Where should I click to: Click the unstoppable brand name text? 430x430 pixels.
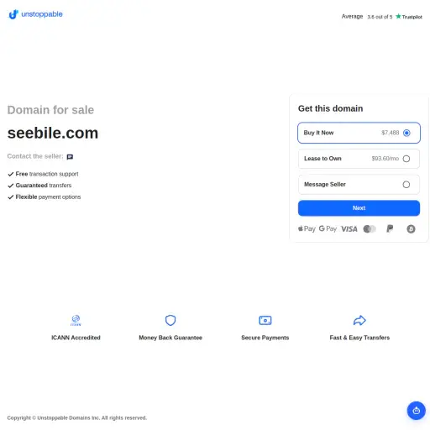42,14
